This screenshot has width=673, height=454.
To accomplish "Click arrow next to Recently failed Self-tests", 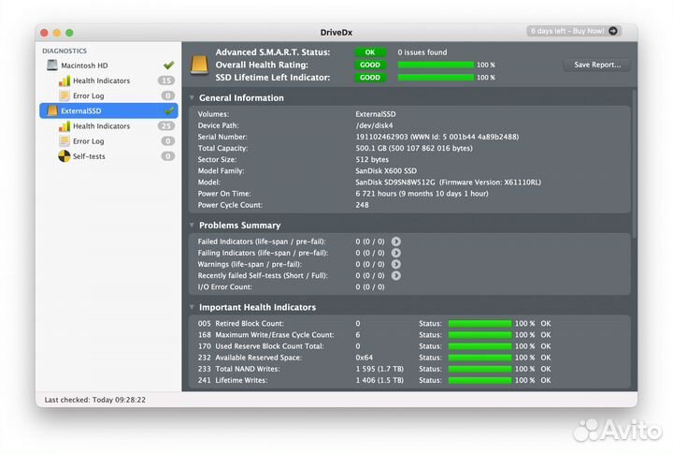I will [395, 275].
